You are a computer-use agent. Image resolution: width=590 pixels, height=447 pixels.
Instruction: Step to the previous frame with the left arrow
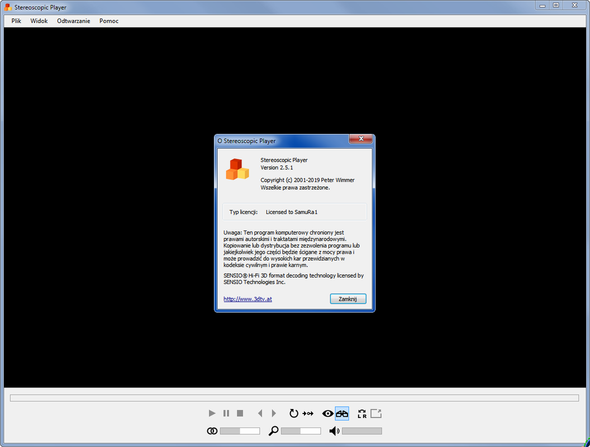click(260, 413)
